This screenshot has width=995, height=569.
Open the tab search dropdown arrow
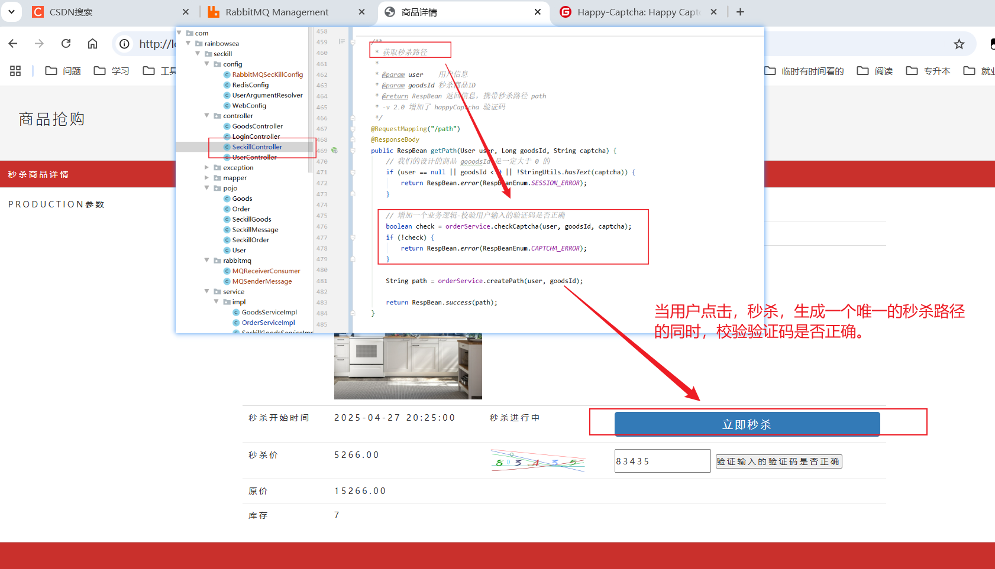(11, 11)
